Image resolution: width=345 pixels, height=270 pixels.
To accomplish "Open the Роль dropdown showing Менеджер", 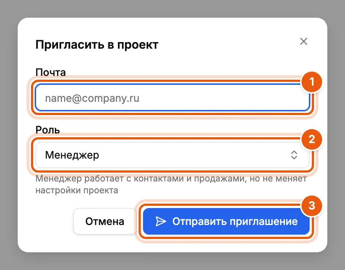I will [x=172, y=155].
